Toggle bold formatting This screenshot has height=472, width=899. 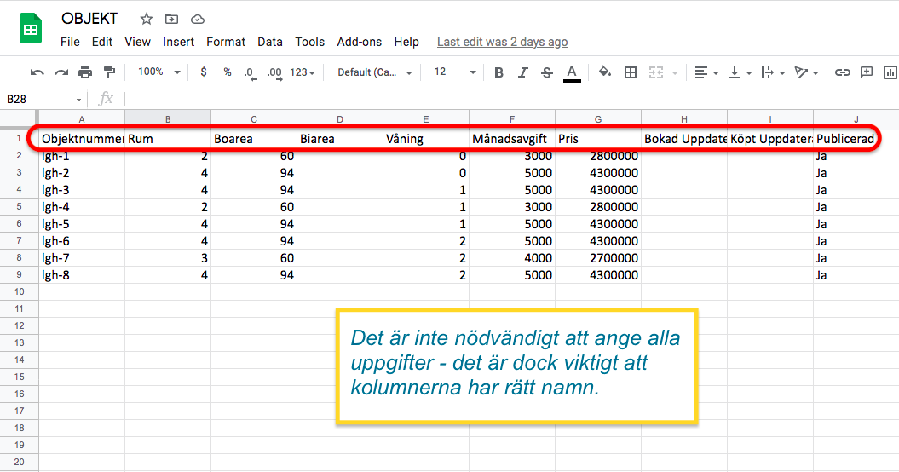[499, 72]
